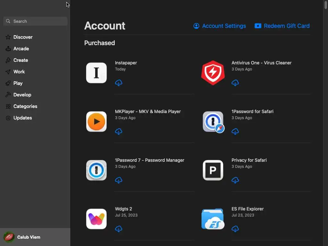Image resolution: width=328 pixels, height=246 pixels.
Task: Open Account Settings link
Action: pyautogui.click(x=220, y=26)
